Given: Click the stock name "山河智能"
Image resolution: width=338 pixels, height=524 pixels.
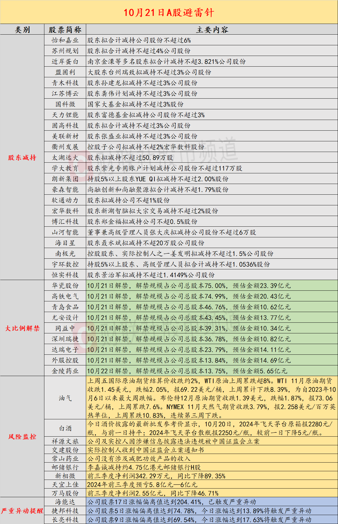Looking at the screenshot, I should (65, 232).
